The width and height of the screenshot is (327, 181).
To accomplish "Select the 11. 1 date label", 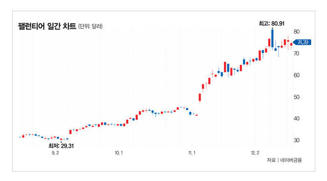I will point(192,153).
